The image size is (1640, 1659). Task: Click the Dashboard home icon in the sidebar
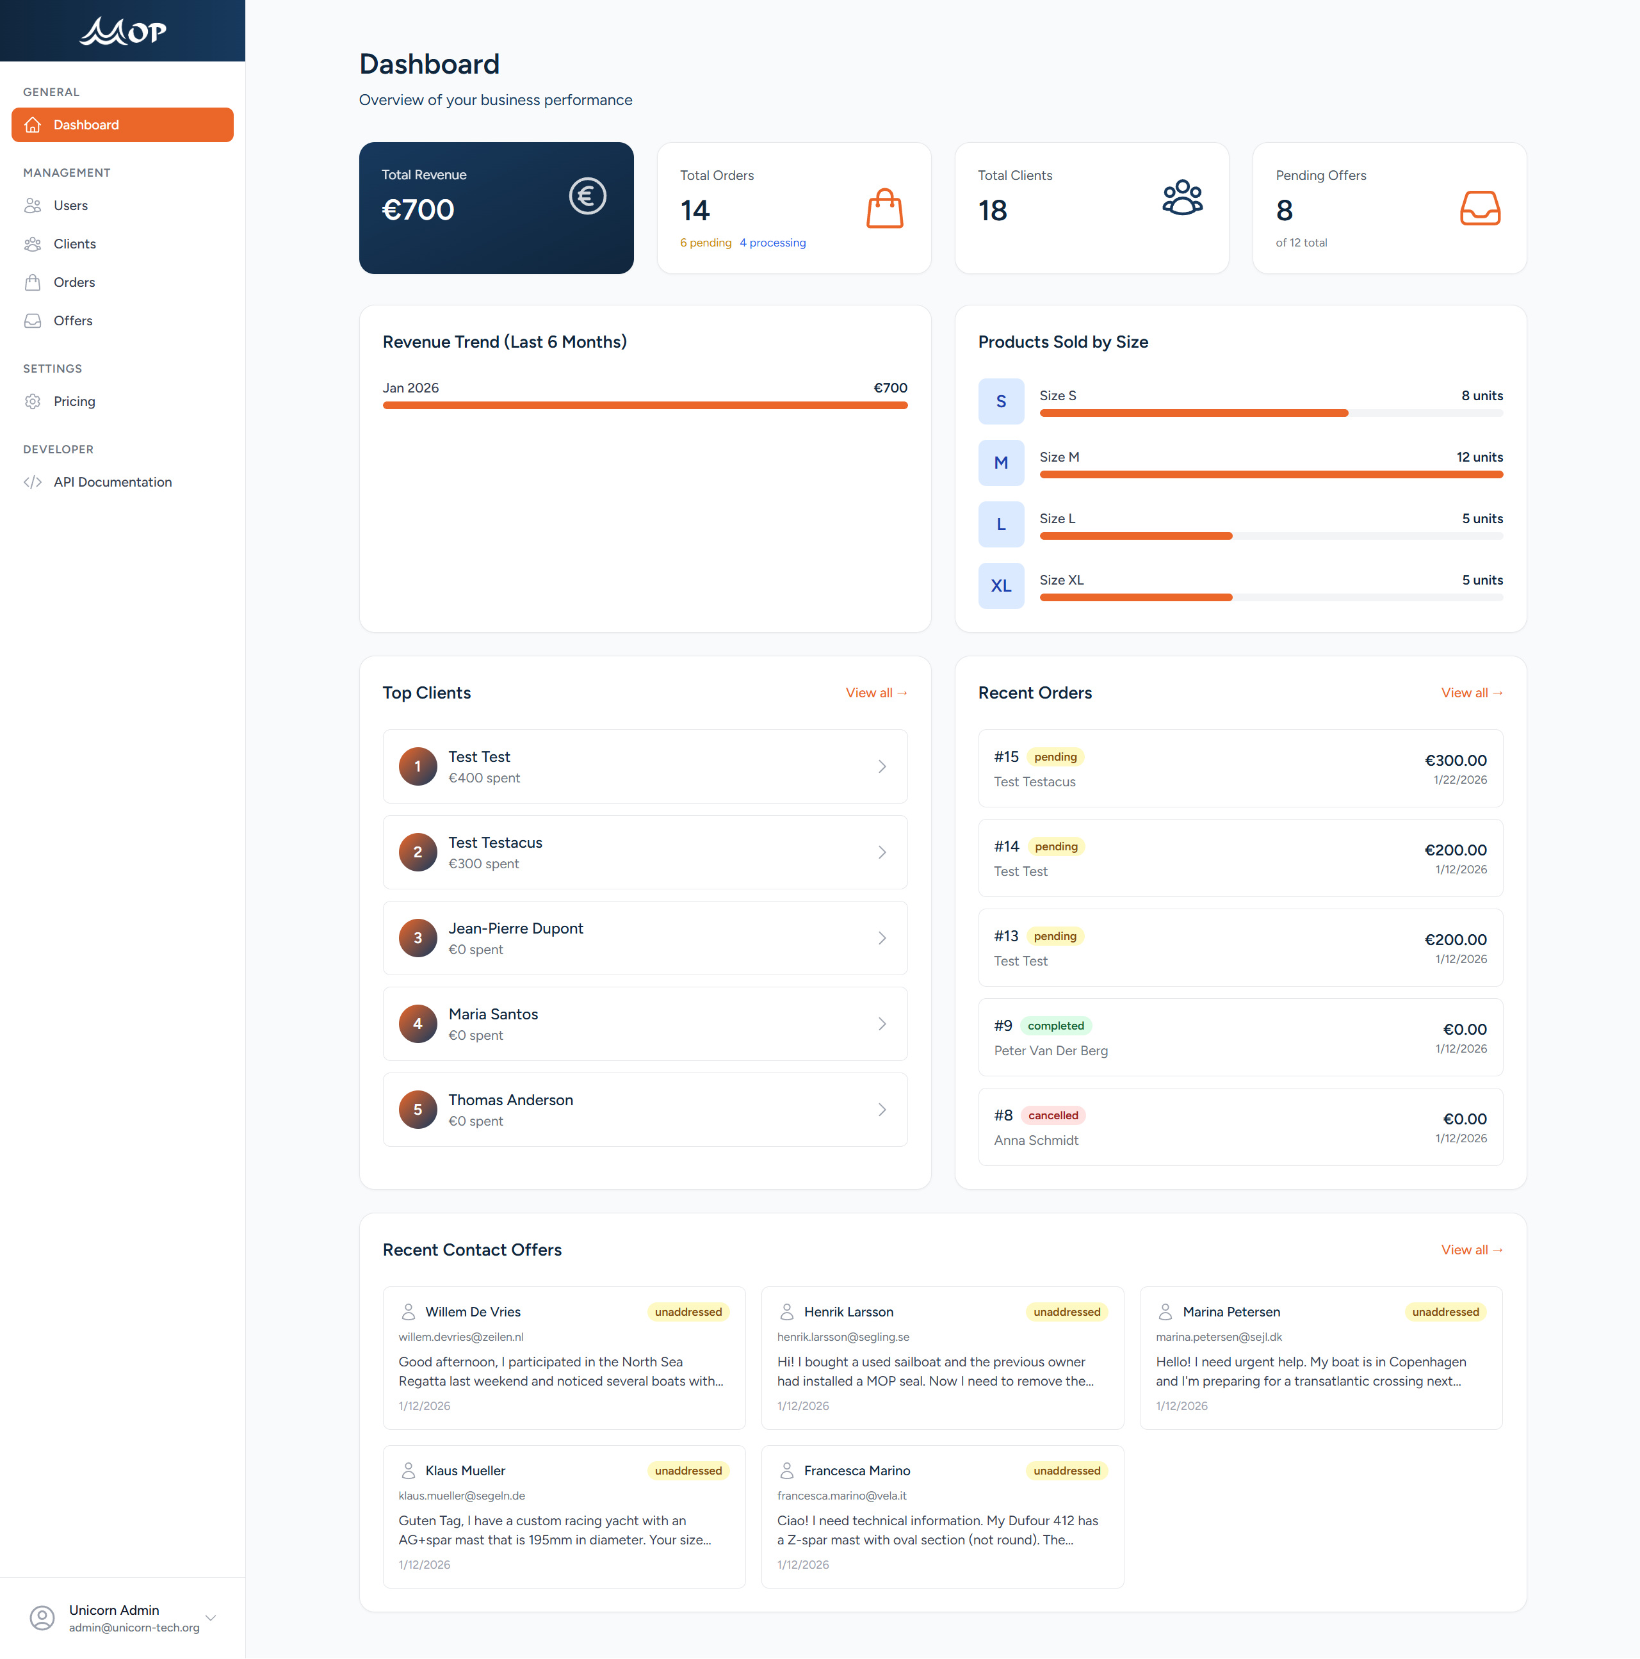point(33,124)
